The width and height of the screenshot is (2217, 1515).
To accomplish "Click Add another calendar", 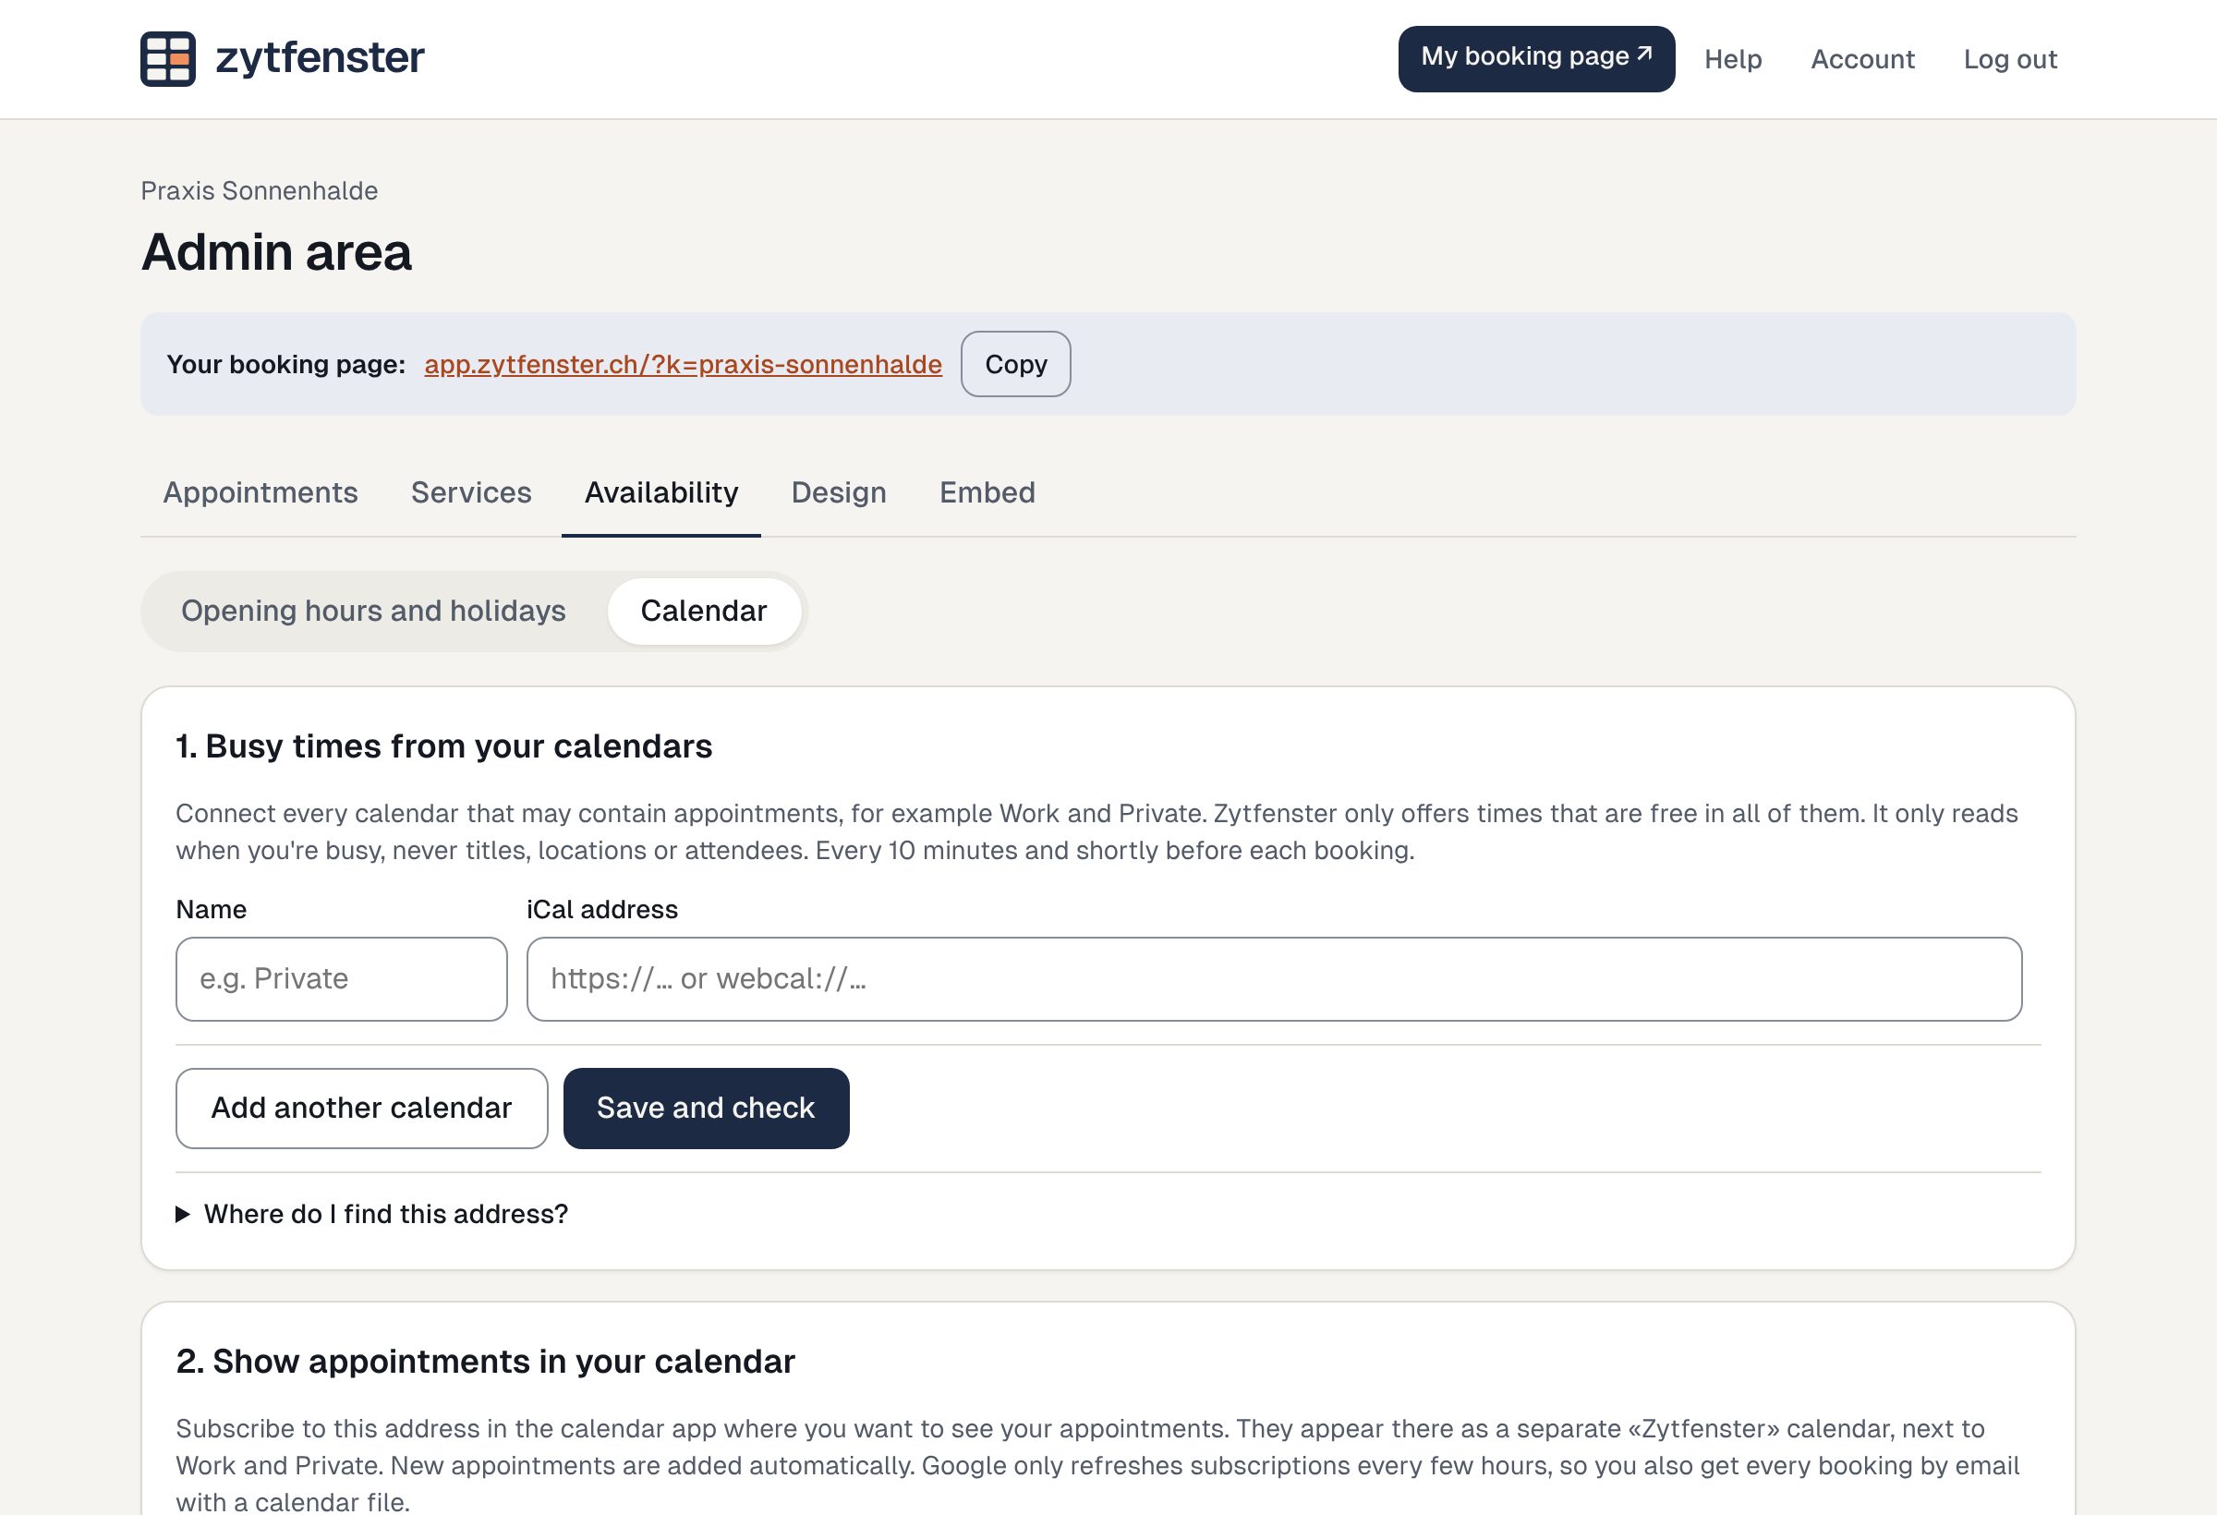I will [x=361, y=1109].
